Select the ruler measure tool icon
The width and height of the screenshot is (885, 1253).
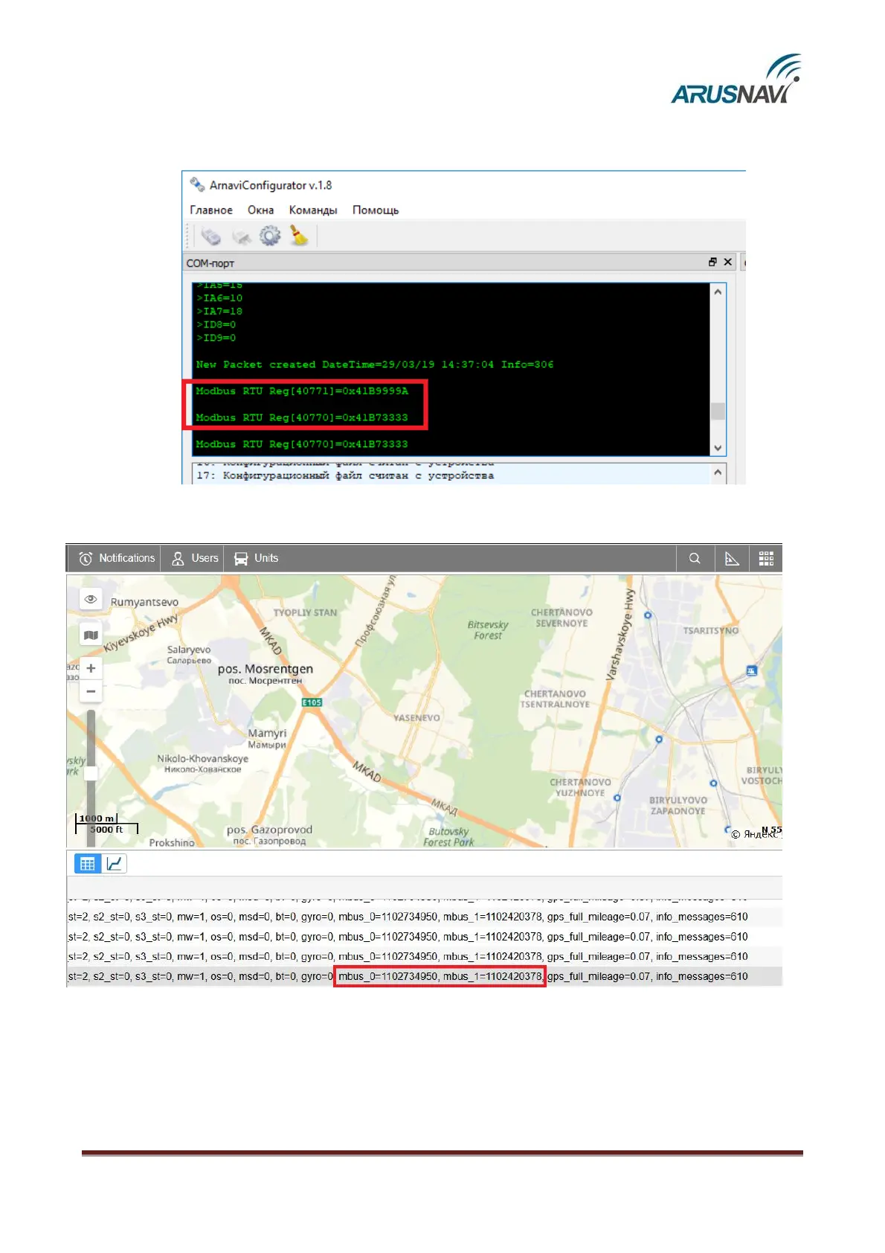pos(732,558)
